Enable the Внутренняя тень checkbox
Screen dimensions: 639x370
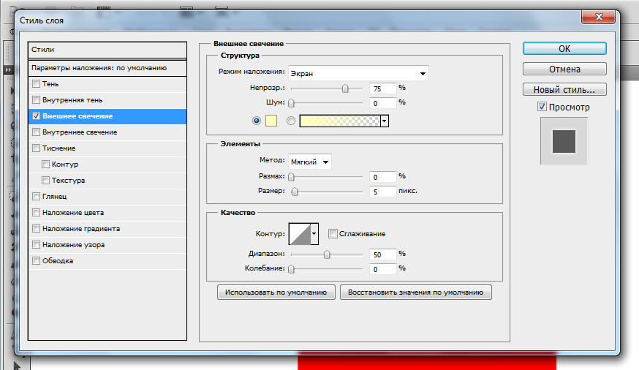coord(37,100)
